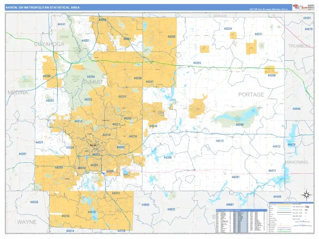Select ZIP code 44056

102,20
